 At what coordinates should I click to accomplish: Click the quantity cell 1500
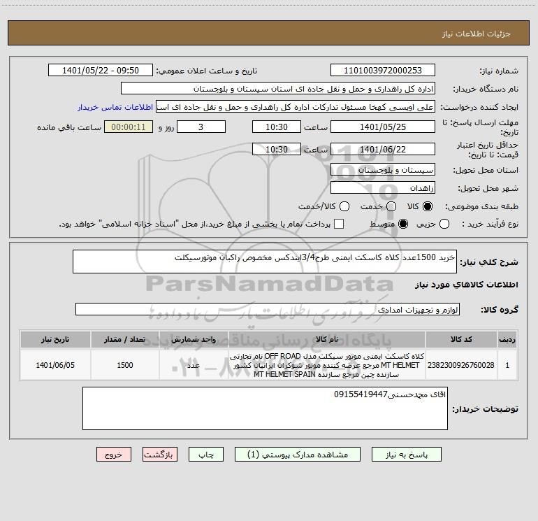point(125,365)
